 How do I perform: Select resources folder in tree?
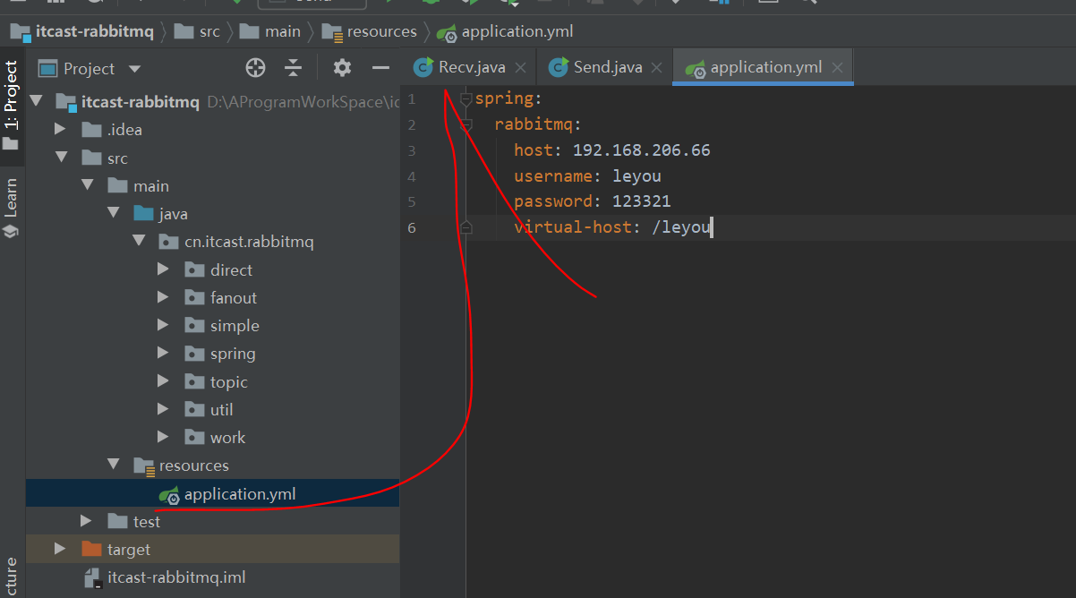tap(193, 466)
